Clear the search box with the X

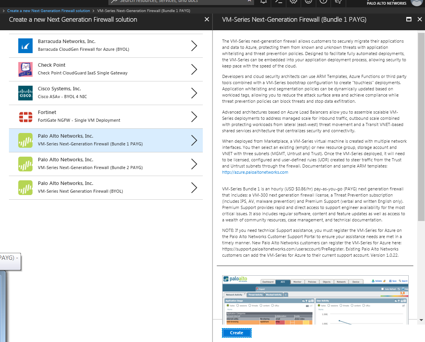[249, 1]
